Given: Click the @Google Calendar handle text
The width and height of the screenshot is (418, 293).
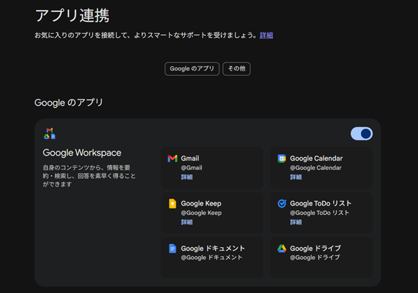Looking at the screenshot, I should click(316, 168).
